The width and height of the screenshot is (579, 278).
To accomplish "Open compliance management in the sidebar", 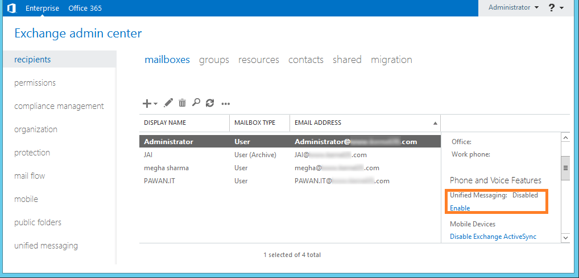I will [59, 106].
